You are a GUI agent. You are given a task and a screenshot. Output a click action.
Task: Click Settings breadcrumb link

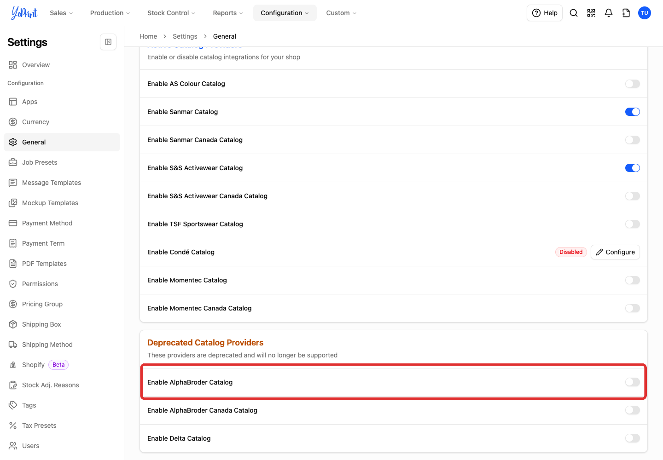(185, 36)
